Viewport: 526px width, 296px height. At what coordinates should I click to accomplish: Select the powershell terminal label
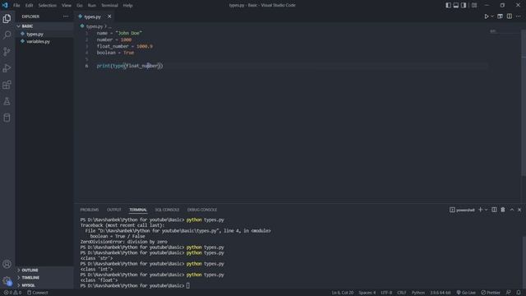click(462, 210)
